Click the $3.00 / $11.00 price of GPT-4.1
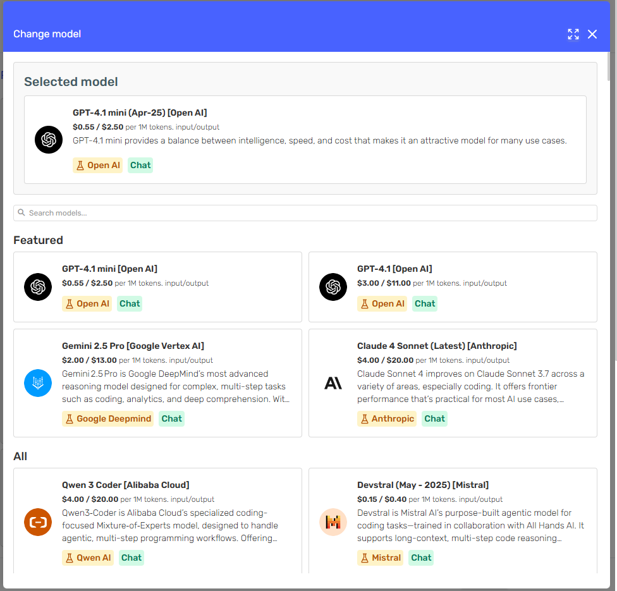The height and width of the screenshot is (591, 617). [384, 283]
